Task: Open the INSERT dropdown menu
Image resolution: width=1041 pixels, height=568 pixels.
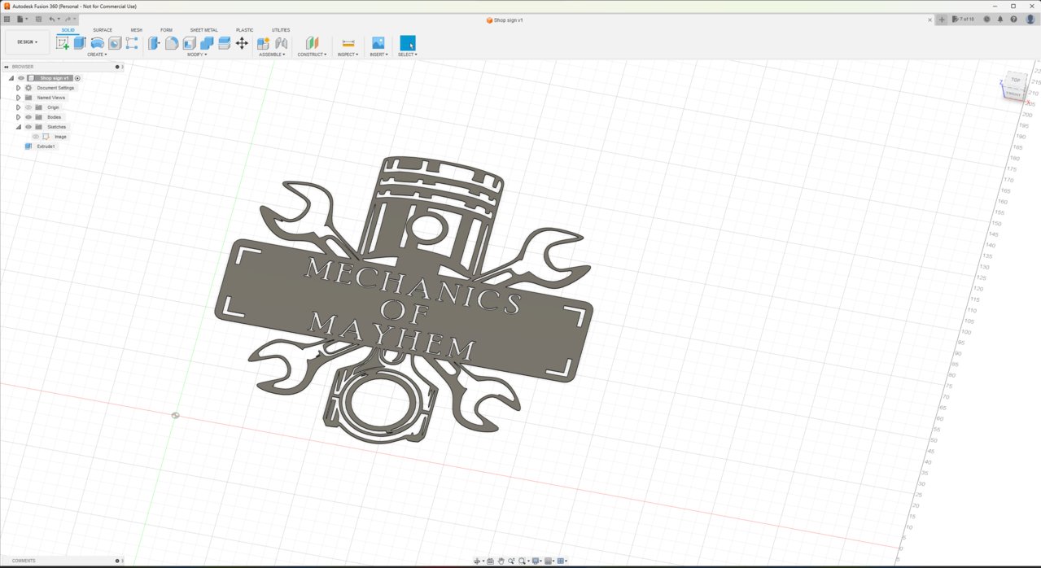Action: coord(378,55)
